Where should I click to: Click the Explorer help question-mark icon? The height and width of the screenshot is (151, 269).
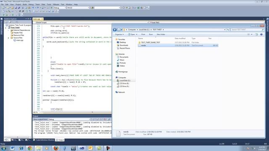click(x=261, y=34)
